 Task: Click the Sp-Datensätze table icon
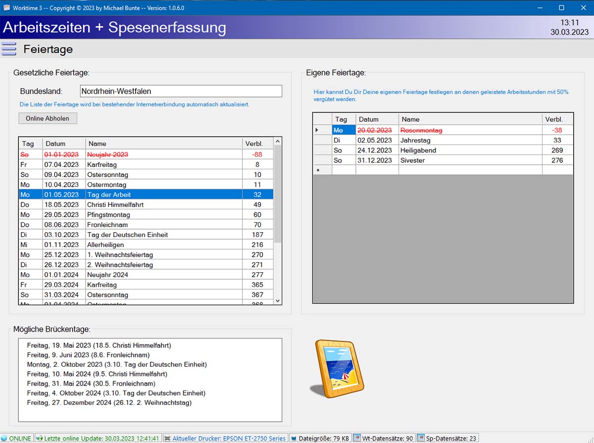(x=421, y=439)
